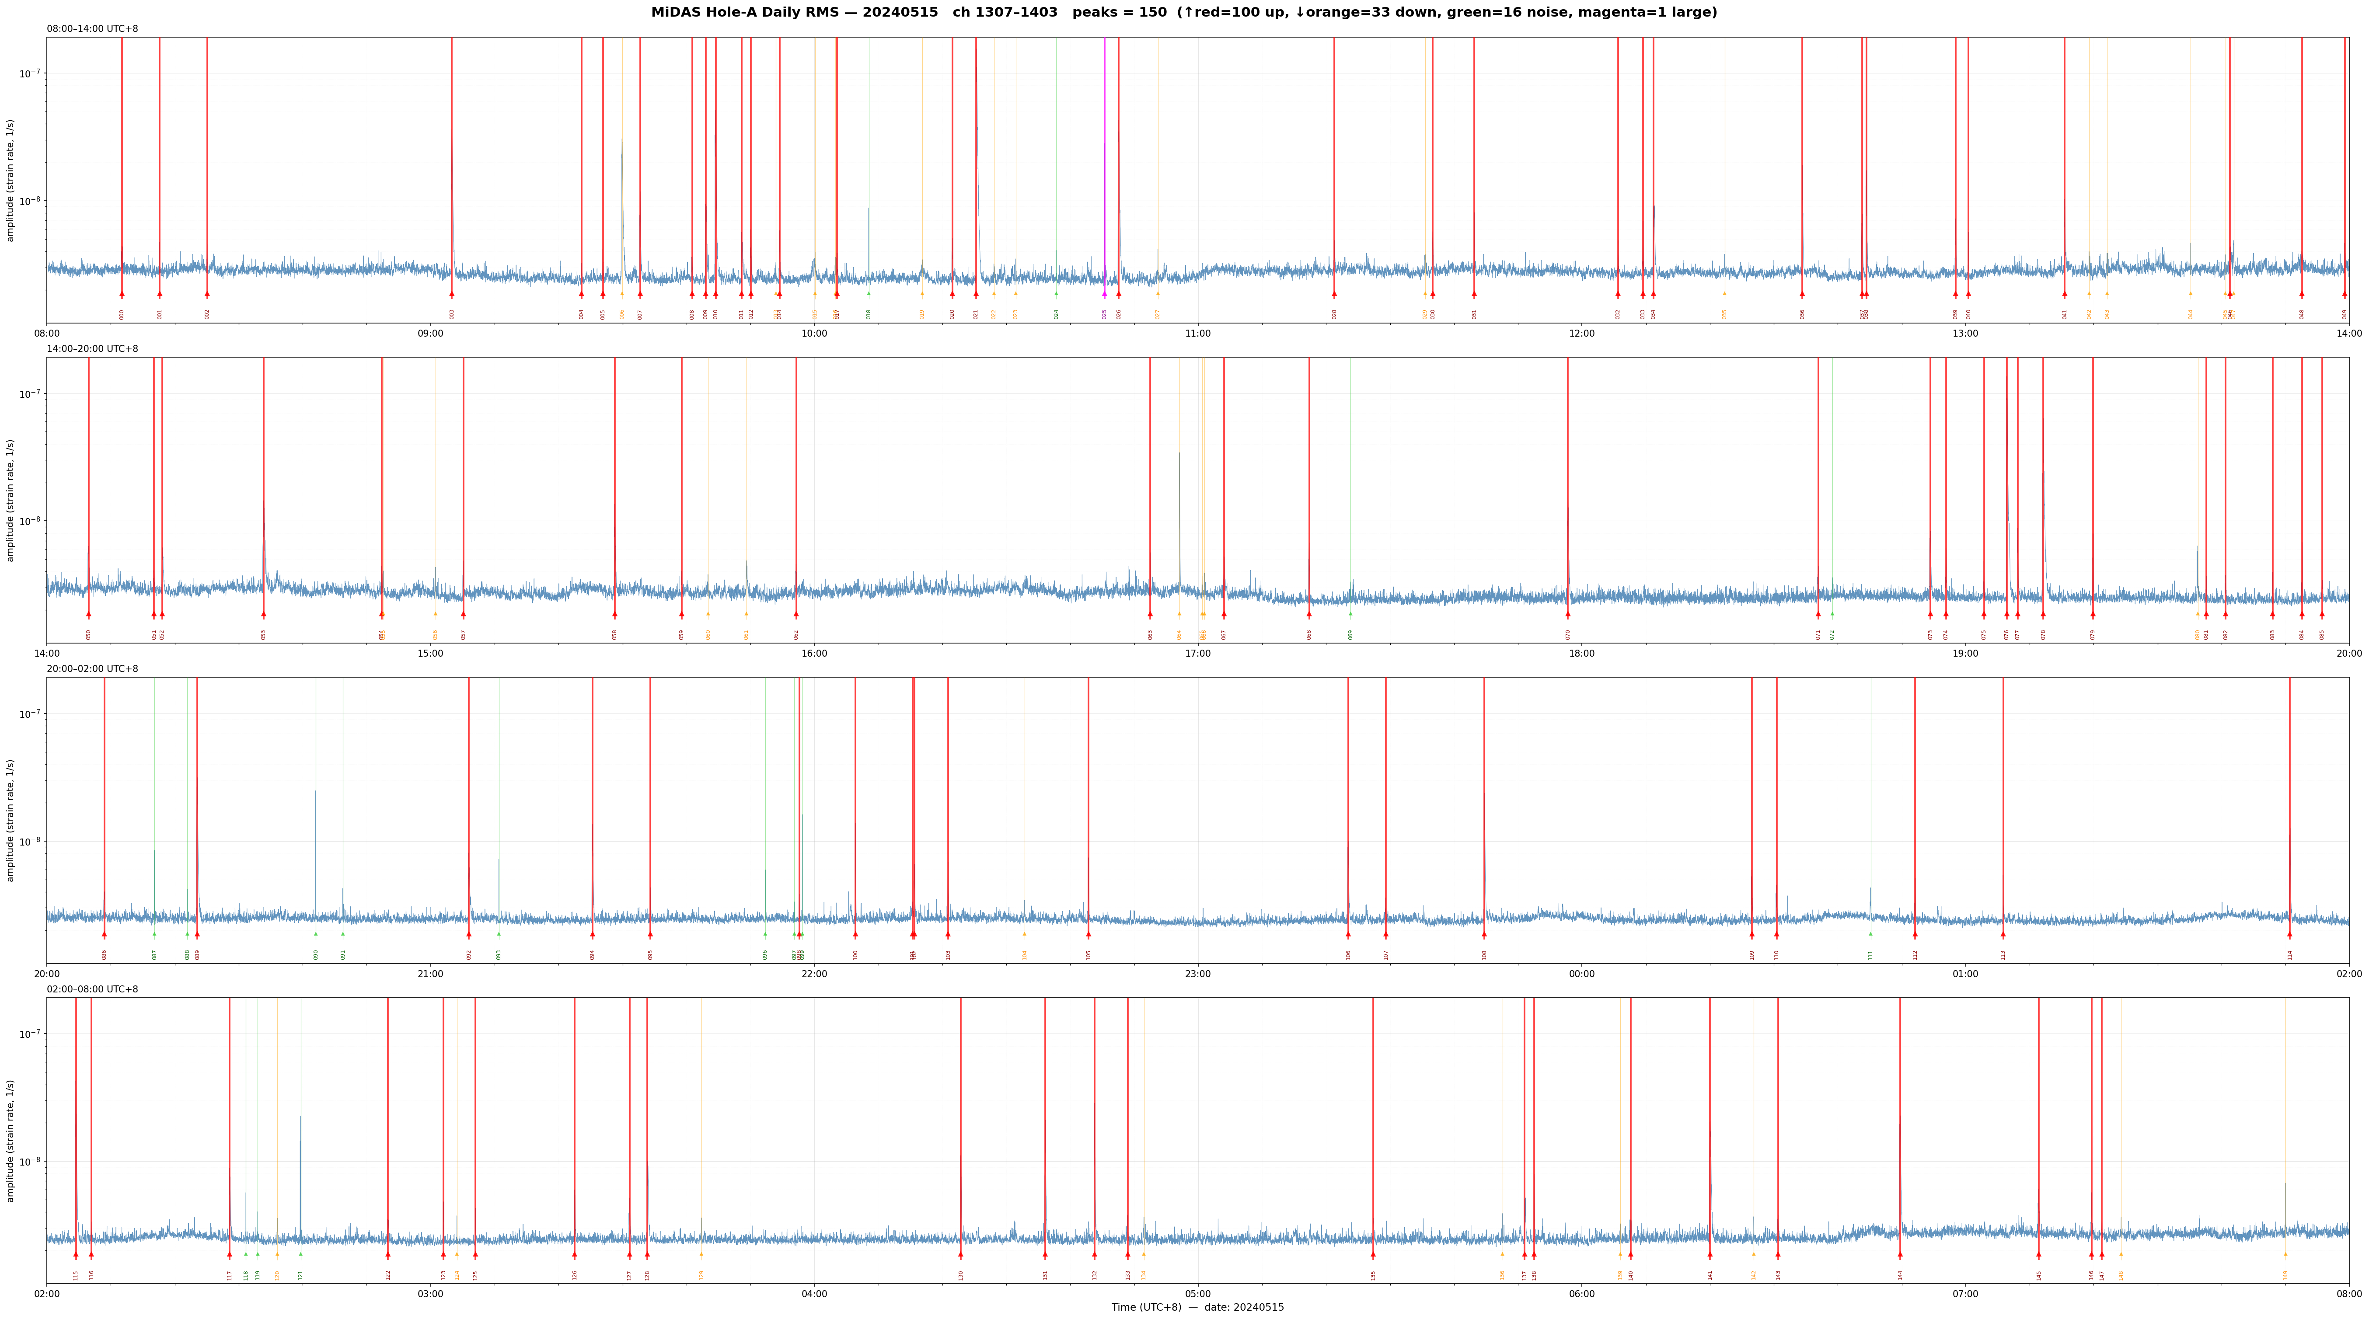
Task: Select the peak number label "126"
Action: click(575, 1275)
